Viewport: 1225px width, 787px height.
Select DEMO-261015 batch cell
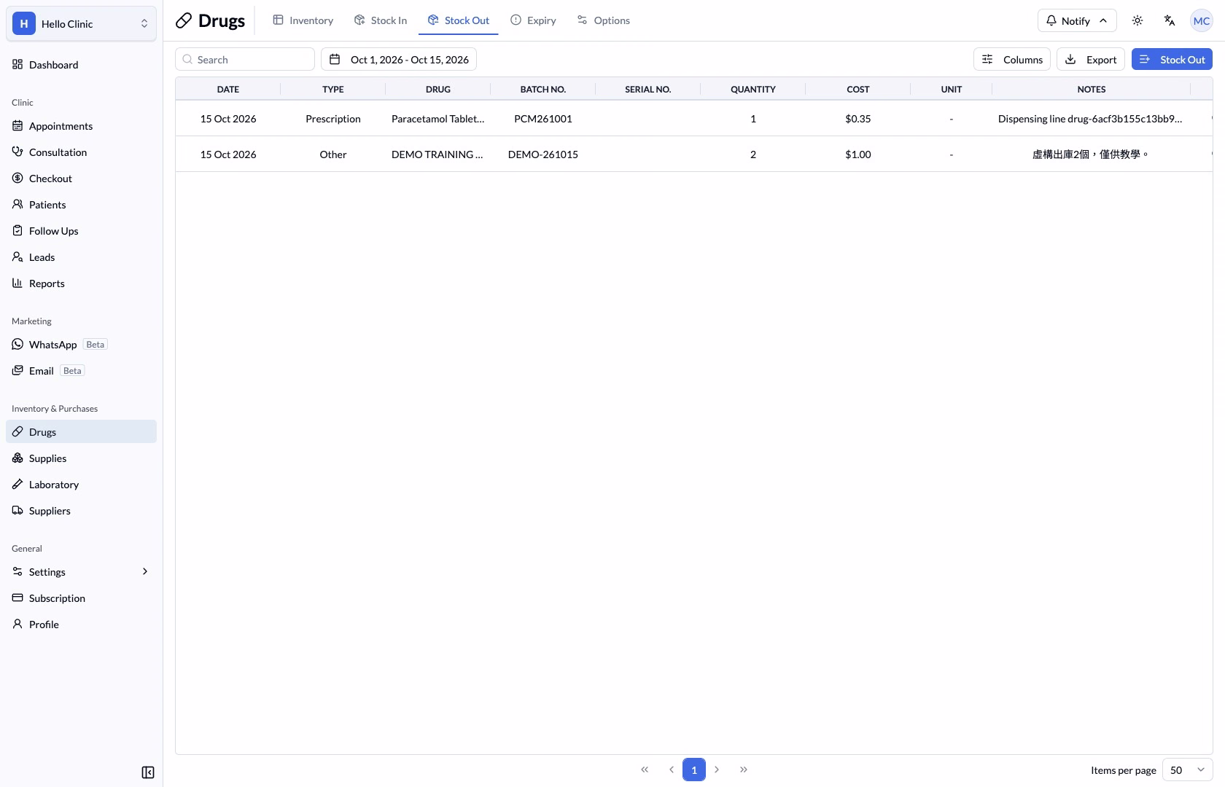543,154
